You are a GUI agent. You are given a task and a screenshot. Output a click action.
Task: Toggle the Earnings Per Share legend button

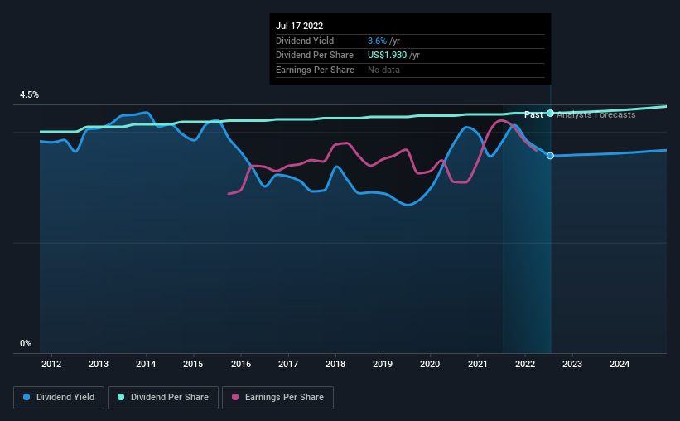point(277,398)
